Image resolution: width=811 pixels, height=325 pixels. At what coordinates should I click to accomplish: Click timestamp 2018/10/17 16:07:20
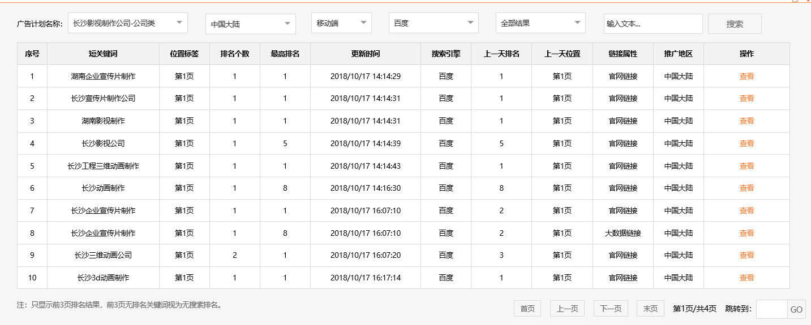point(366,255)
